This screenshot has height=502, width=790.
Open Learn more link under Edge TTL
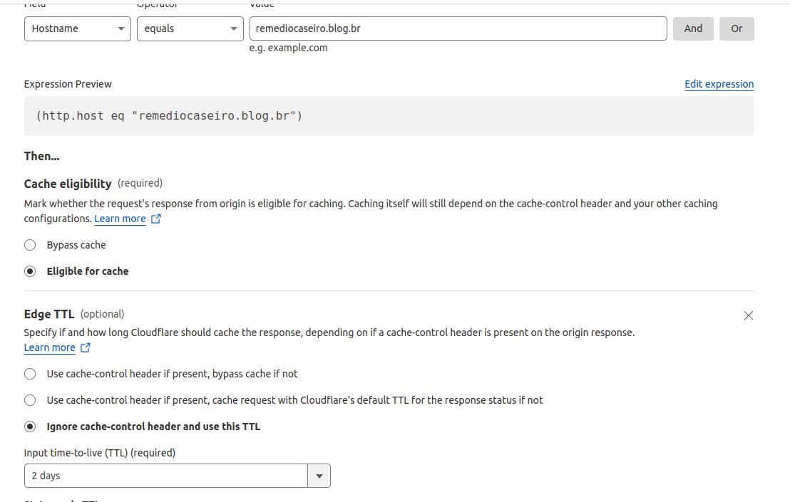pos(49,347)
